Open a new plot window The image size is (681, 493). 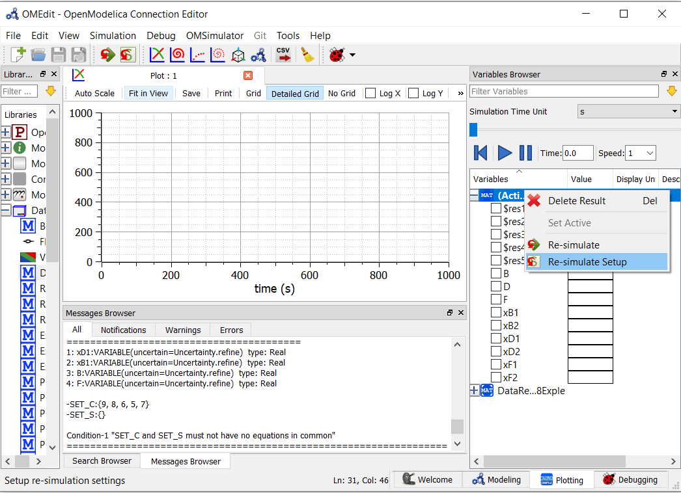point(156,55)
